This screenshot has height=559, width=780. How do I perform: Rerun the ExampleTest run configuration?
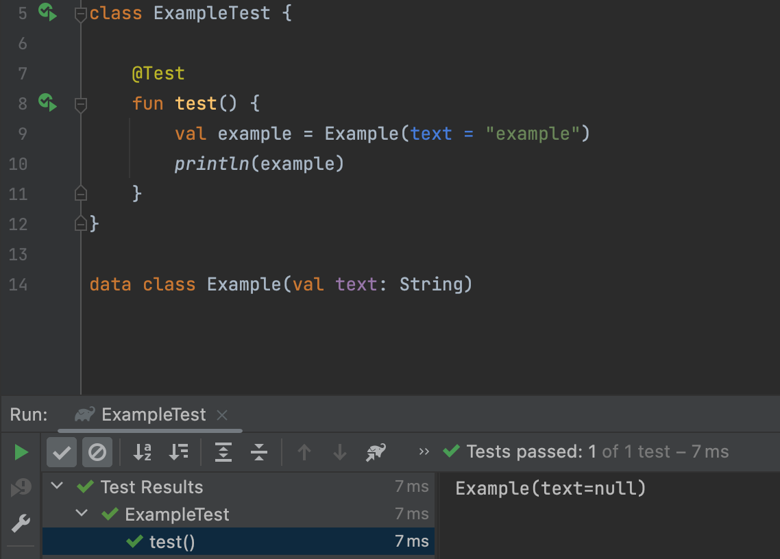(21, 452)
